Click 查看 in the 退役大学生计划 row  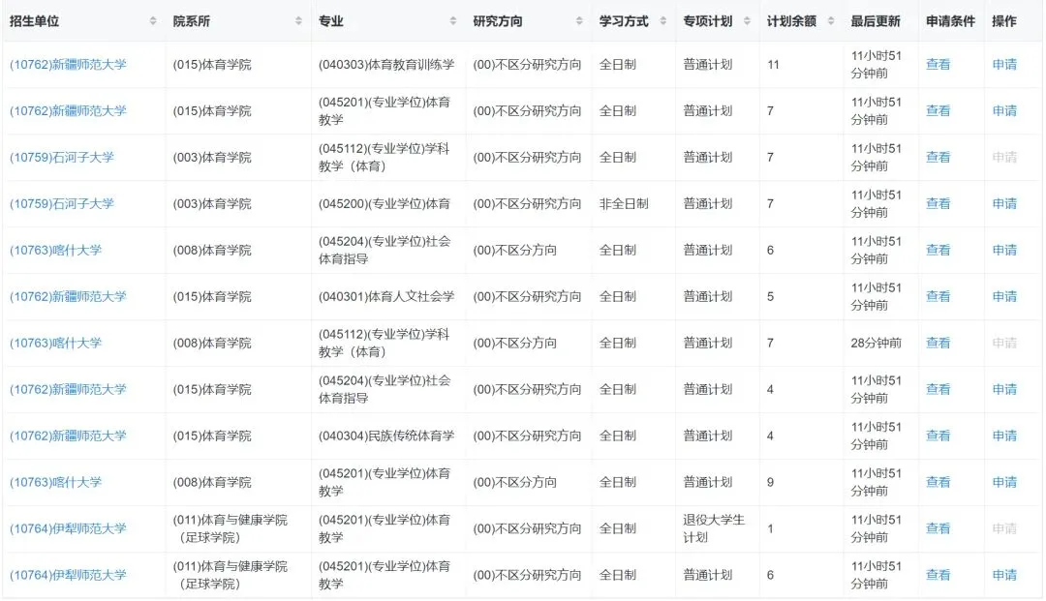coord(938,528)
